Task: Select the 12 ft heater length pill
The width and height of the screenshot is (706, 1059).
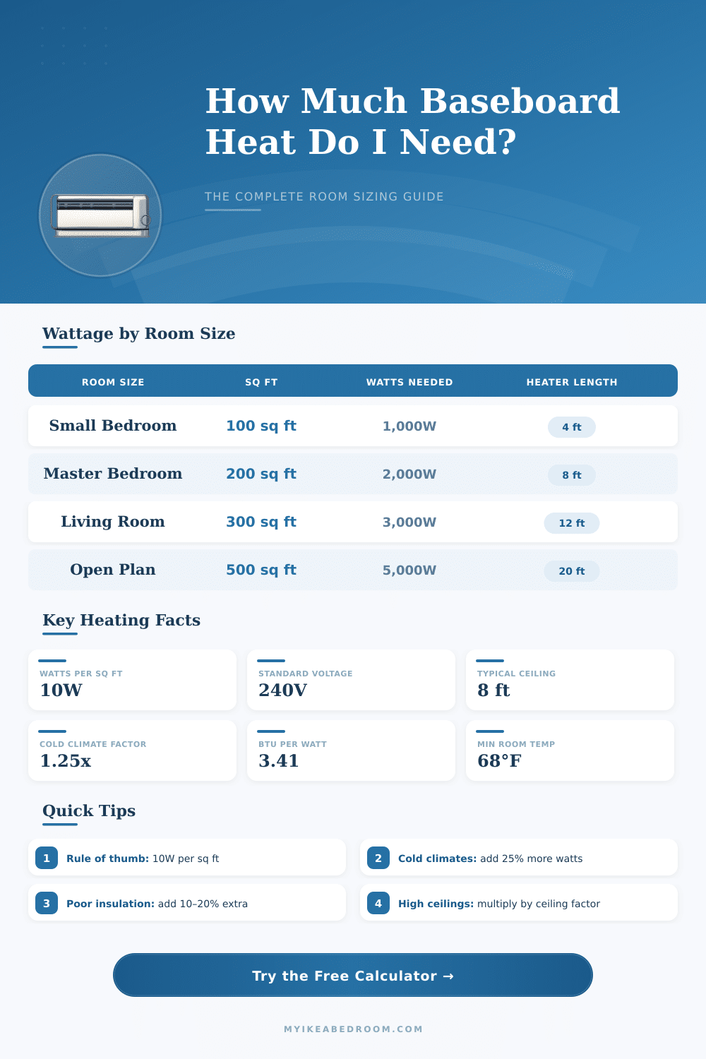Action: click(571, 523)
